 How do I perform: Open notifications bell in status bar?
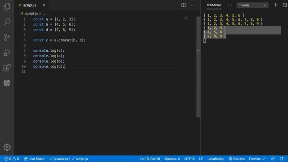click(x=282, y=159)
